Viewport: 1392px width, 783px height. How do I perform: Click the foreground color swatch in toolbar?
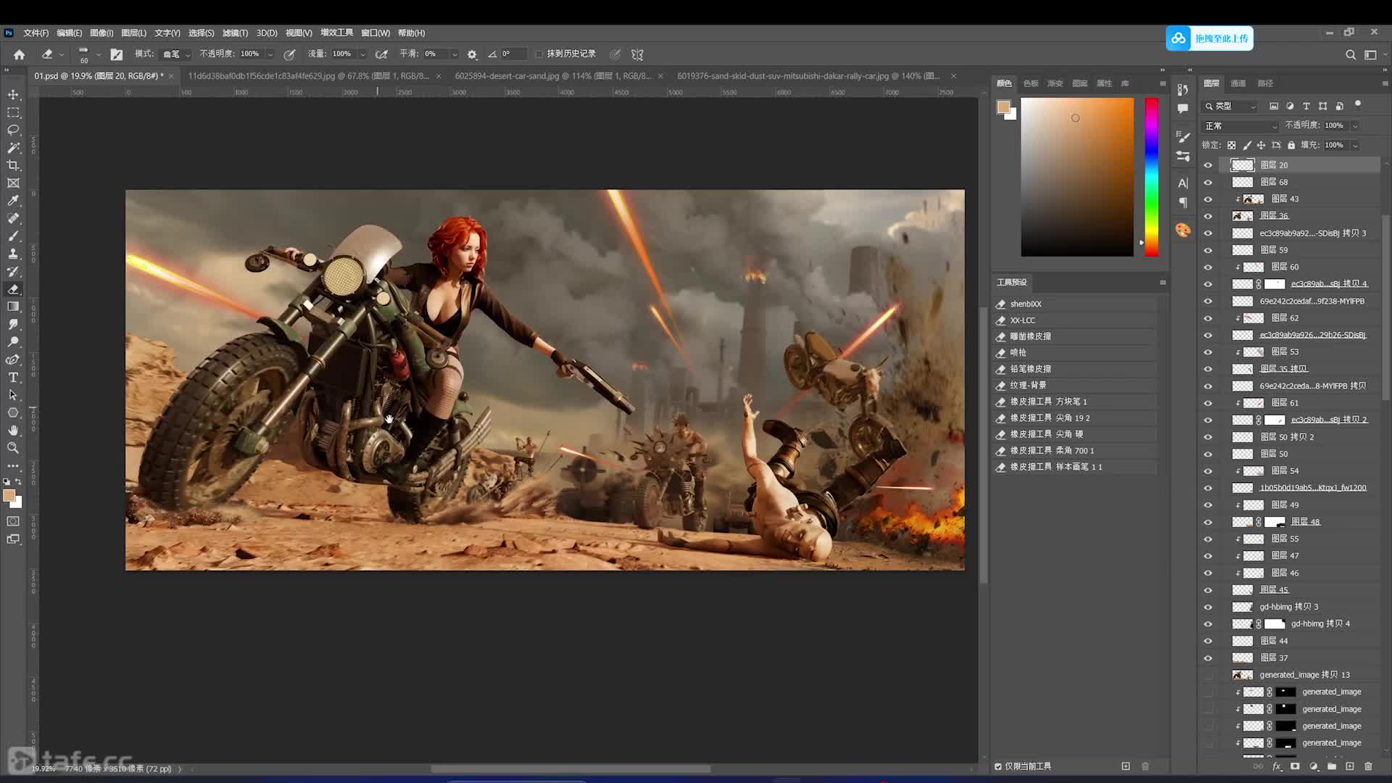click(9, 496)
